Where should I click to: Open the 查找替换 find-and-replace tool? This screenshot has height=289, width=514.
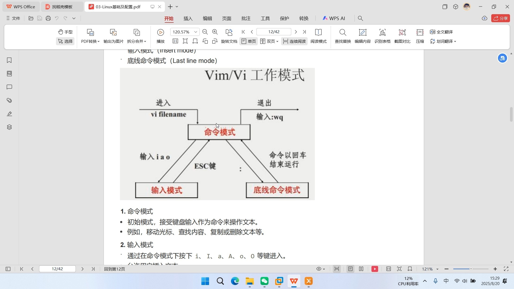[343, 36]
